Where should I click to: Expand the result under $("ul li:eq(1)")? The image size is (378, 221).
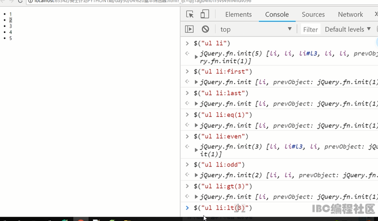pyautogui.click(x=196, y=125)
